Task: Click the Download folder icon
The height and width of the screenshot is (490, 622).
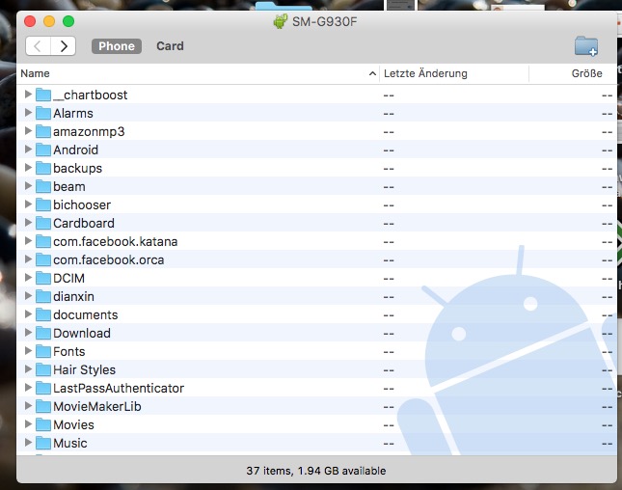Action: [42, 333]
